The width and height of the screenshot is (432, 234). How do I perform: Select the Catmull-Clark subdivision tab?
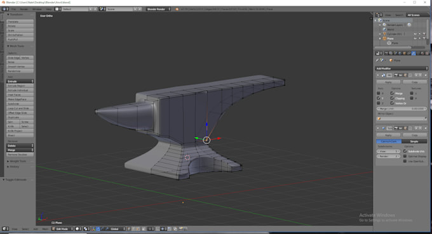389,141
